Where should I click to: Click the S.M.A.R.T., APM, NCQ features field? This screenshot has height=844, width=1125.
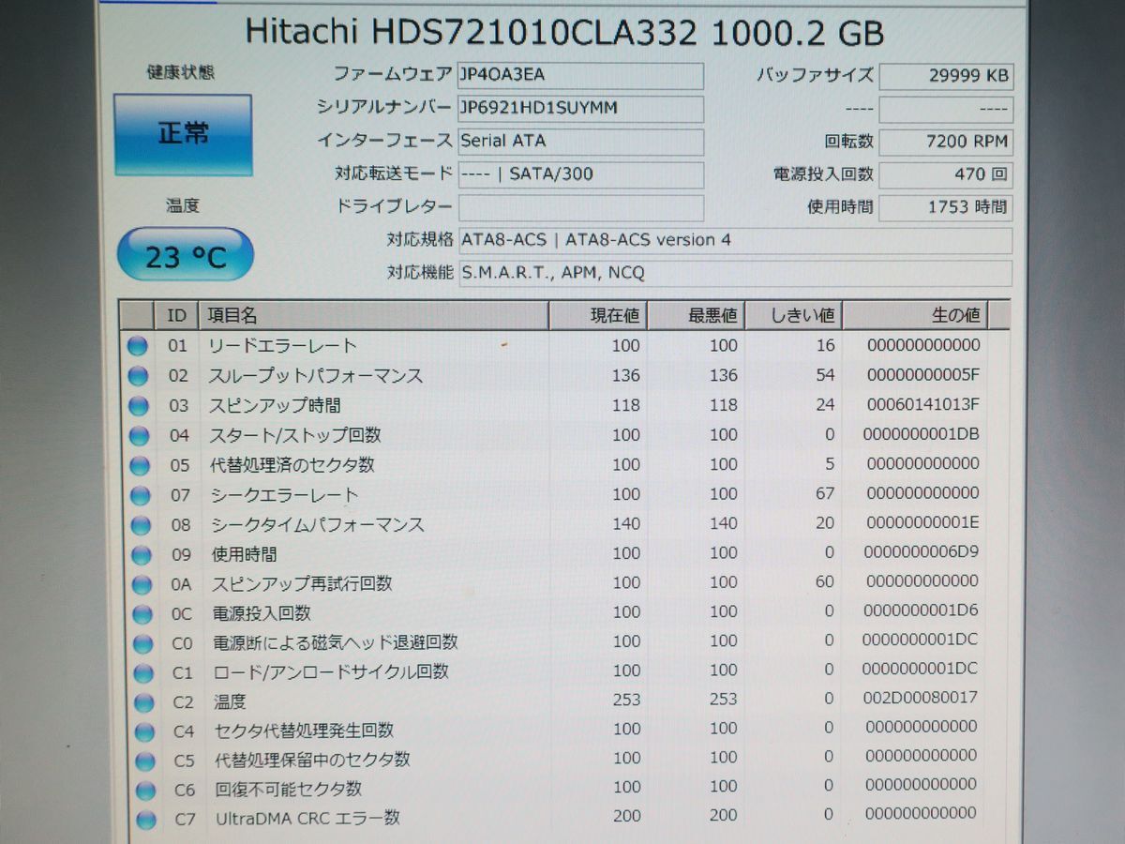tap(735, 273)
